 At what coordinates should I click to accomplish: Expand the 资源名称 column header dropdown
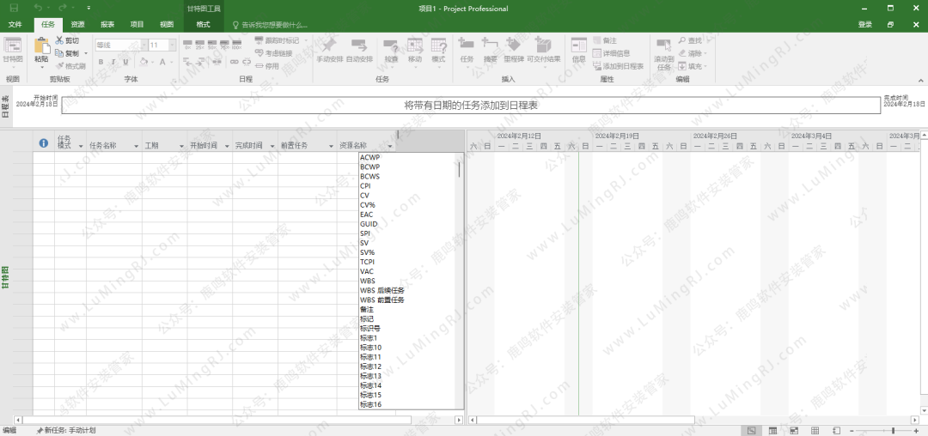coord(389,146)
